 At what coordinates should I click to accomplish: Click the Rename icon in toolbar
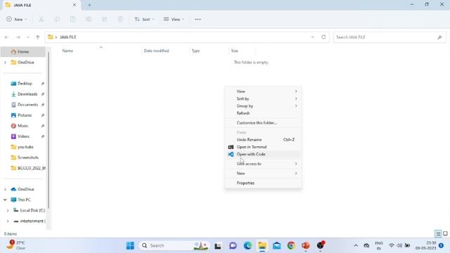tap(89, 19)
